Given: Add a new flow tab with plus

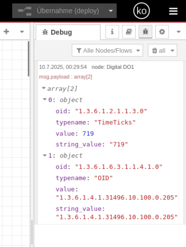Looking at the screenshot, I should [x=7, y=32].
